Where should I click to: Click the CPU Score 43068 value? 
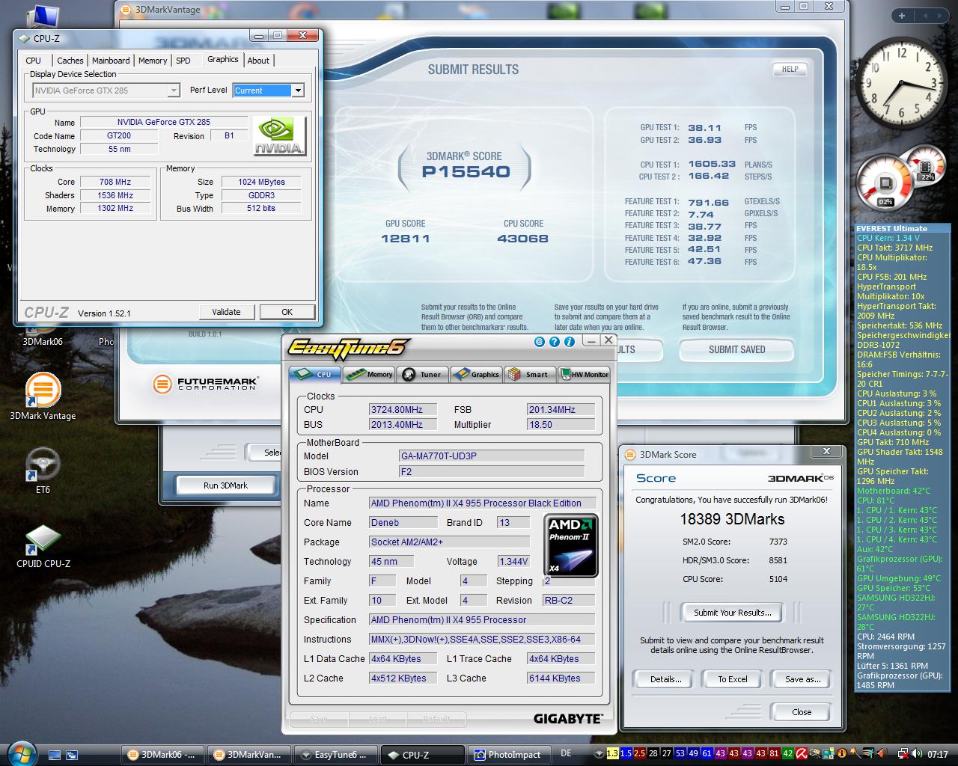click(x=522, y=239)
